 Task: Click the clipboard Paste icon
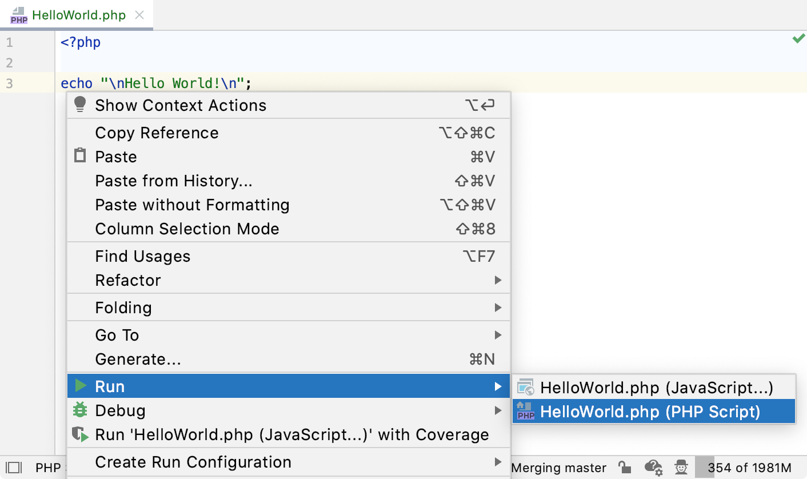point(80,156)
